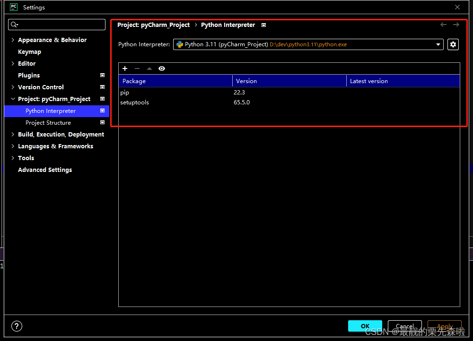Open the Keymap settings page
The width and height of the screenshot is (473, 341).
point(29,52)
